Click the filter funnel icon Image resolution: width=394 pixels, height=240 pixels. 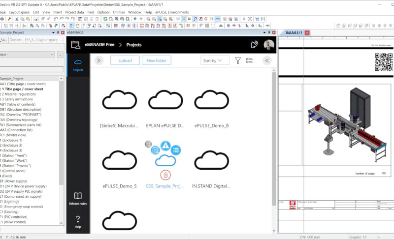pyautogui.click(x=238, y=60)
